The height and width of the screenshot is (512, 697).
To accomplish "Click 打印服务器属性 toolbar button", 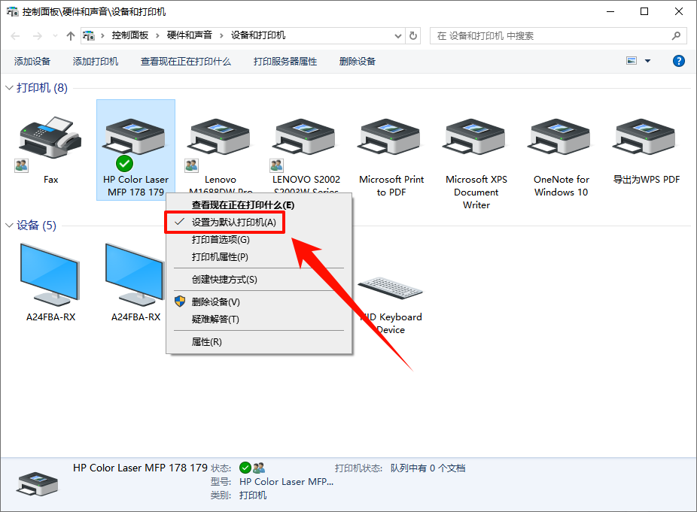I will click(285, 62).
